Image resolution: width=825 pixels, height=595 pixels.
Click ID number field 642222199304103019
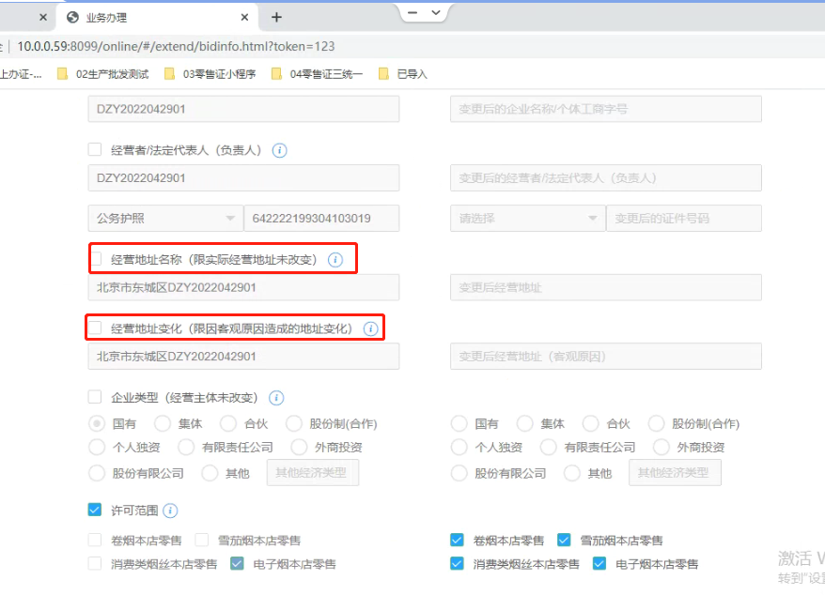point(321,218)
